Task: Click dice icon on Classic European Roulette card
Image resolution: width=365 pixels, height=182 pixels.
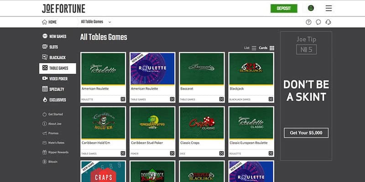Action: (271, 153)
